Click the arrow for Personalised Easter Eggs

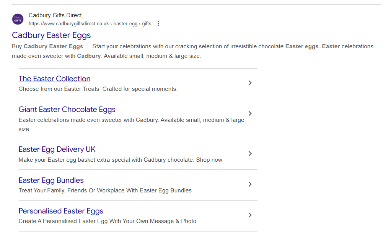click(x=250, y=215)
